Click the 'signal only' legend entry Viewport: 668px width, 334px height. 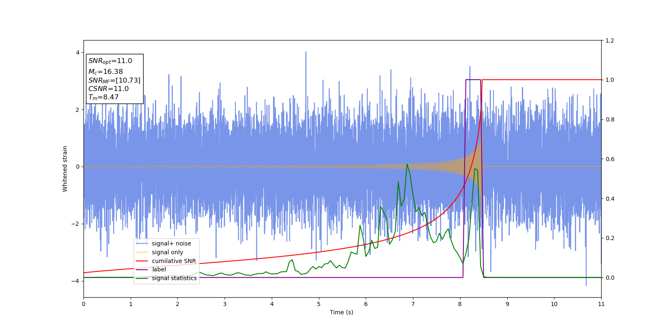167,252
